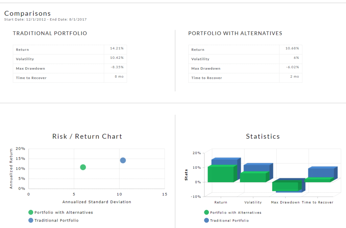Toggle Traditional Portfolio legend in Risk chart

point(53,220)
